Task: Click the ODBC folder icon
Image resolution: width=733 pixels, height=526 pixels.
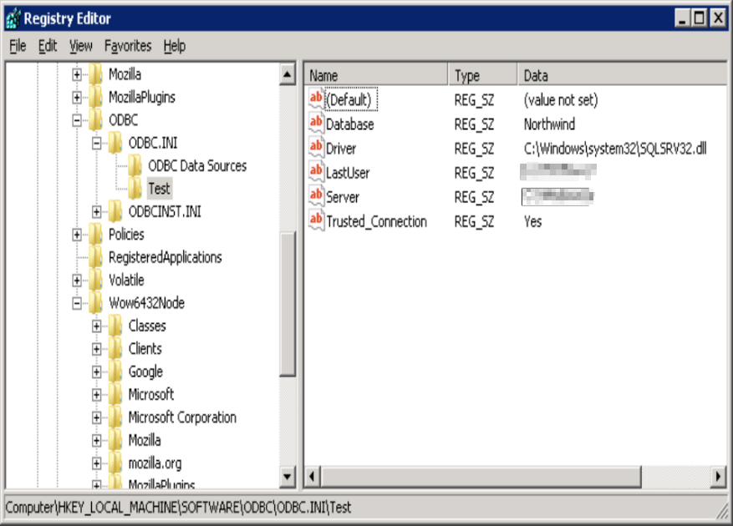Action: (x=96, y=120)
